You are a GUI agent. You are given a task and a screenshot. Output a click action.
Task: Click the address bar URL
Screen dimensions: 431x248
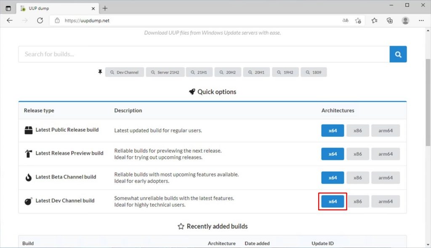point(87,21)
